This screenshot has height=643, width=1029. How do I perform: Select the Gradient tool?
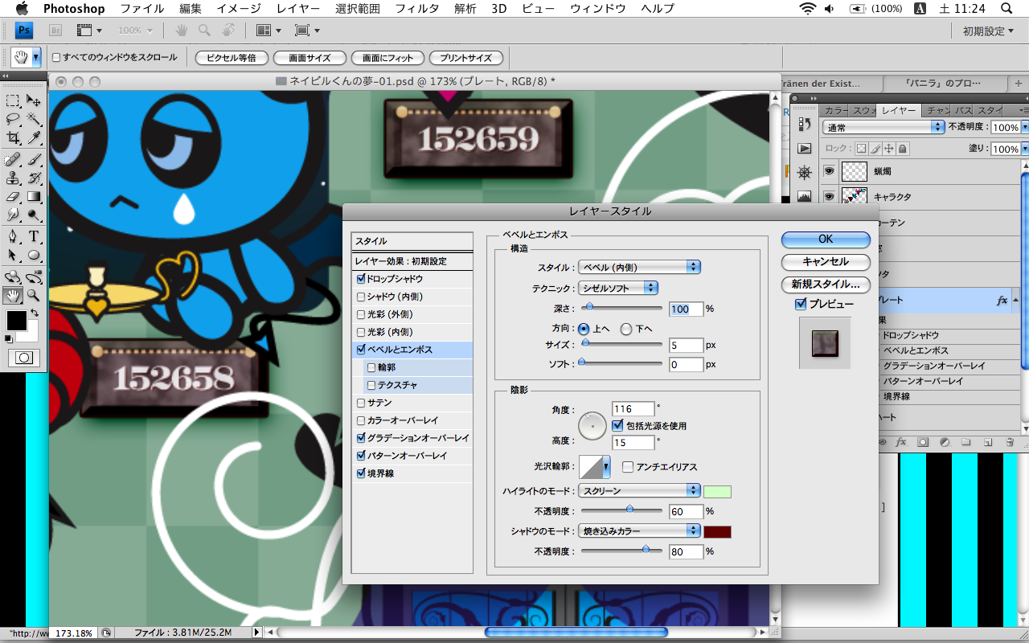pyautogui.click(x=34, y=195)
